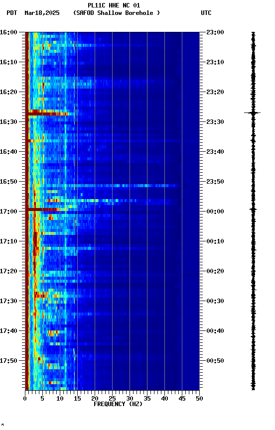Click the 23:20 UTC time label

(x=215, y=92)
